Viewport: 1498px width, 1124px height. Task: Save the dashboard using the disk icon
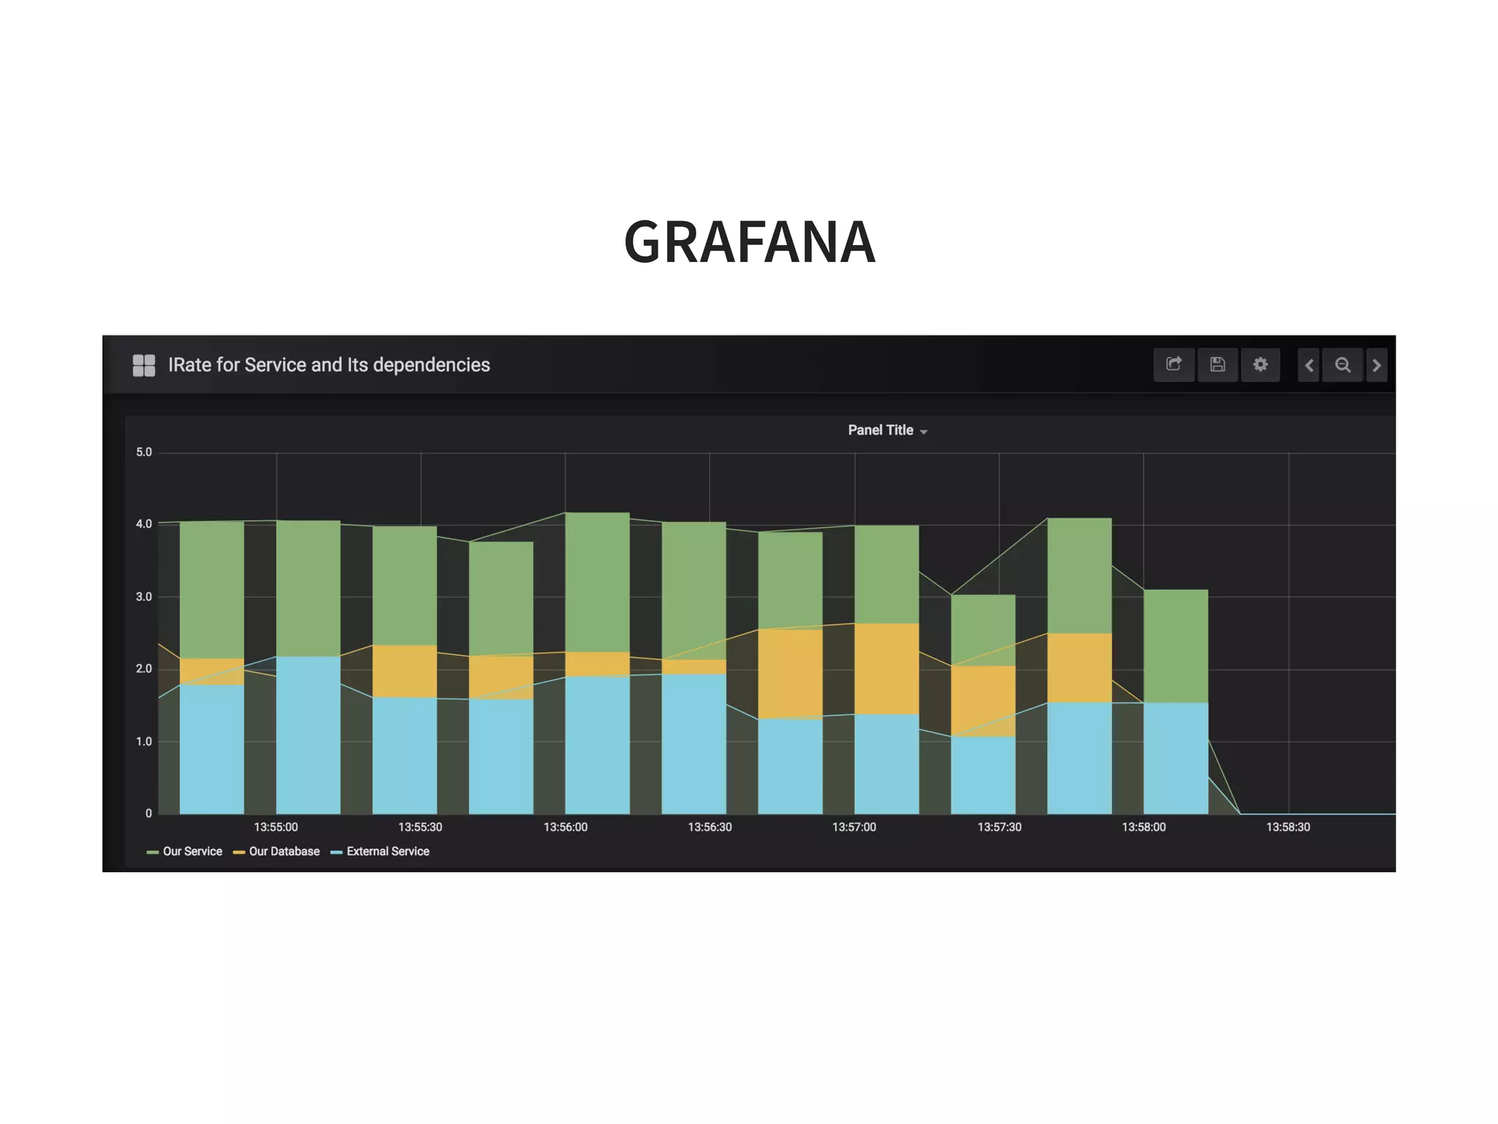click(x=1217, y=364)
